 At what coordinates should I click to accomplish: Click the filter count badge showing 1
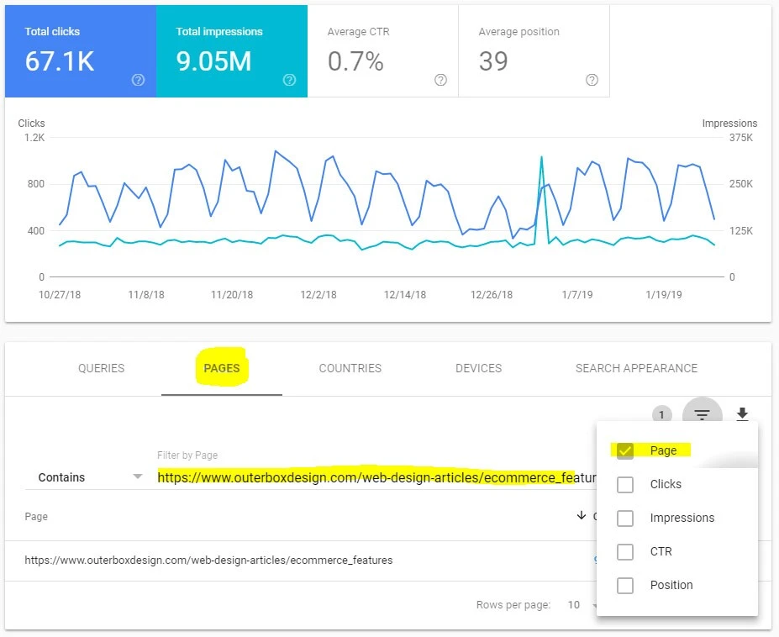point(662,414)
